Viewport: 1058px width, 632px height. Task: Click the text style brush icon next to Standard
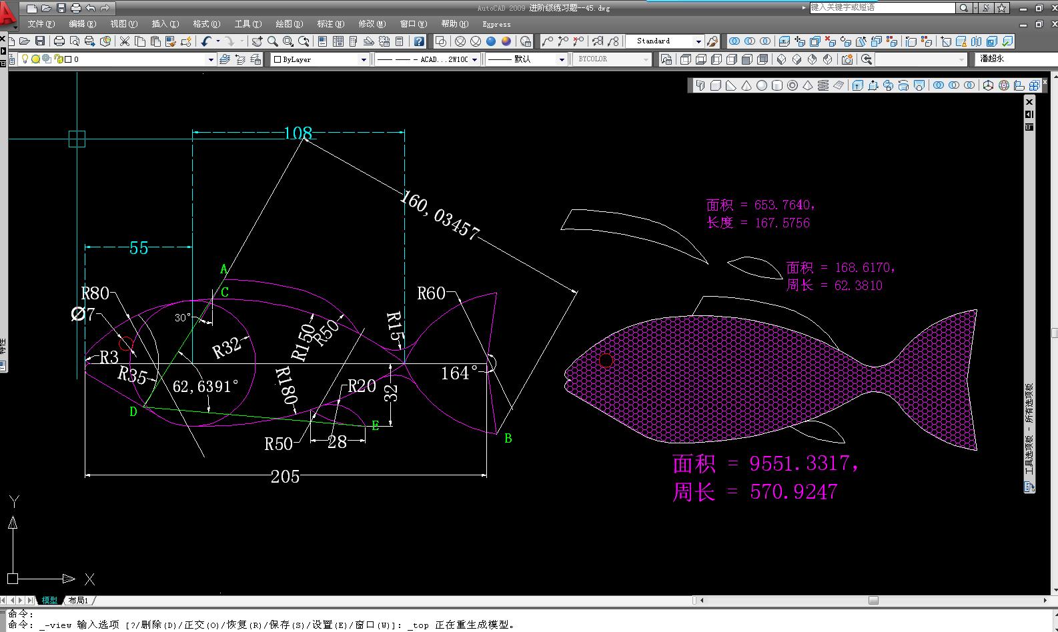pyautogui.click(x=712, y=41)
